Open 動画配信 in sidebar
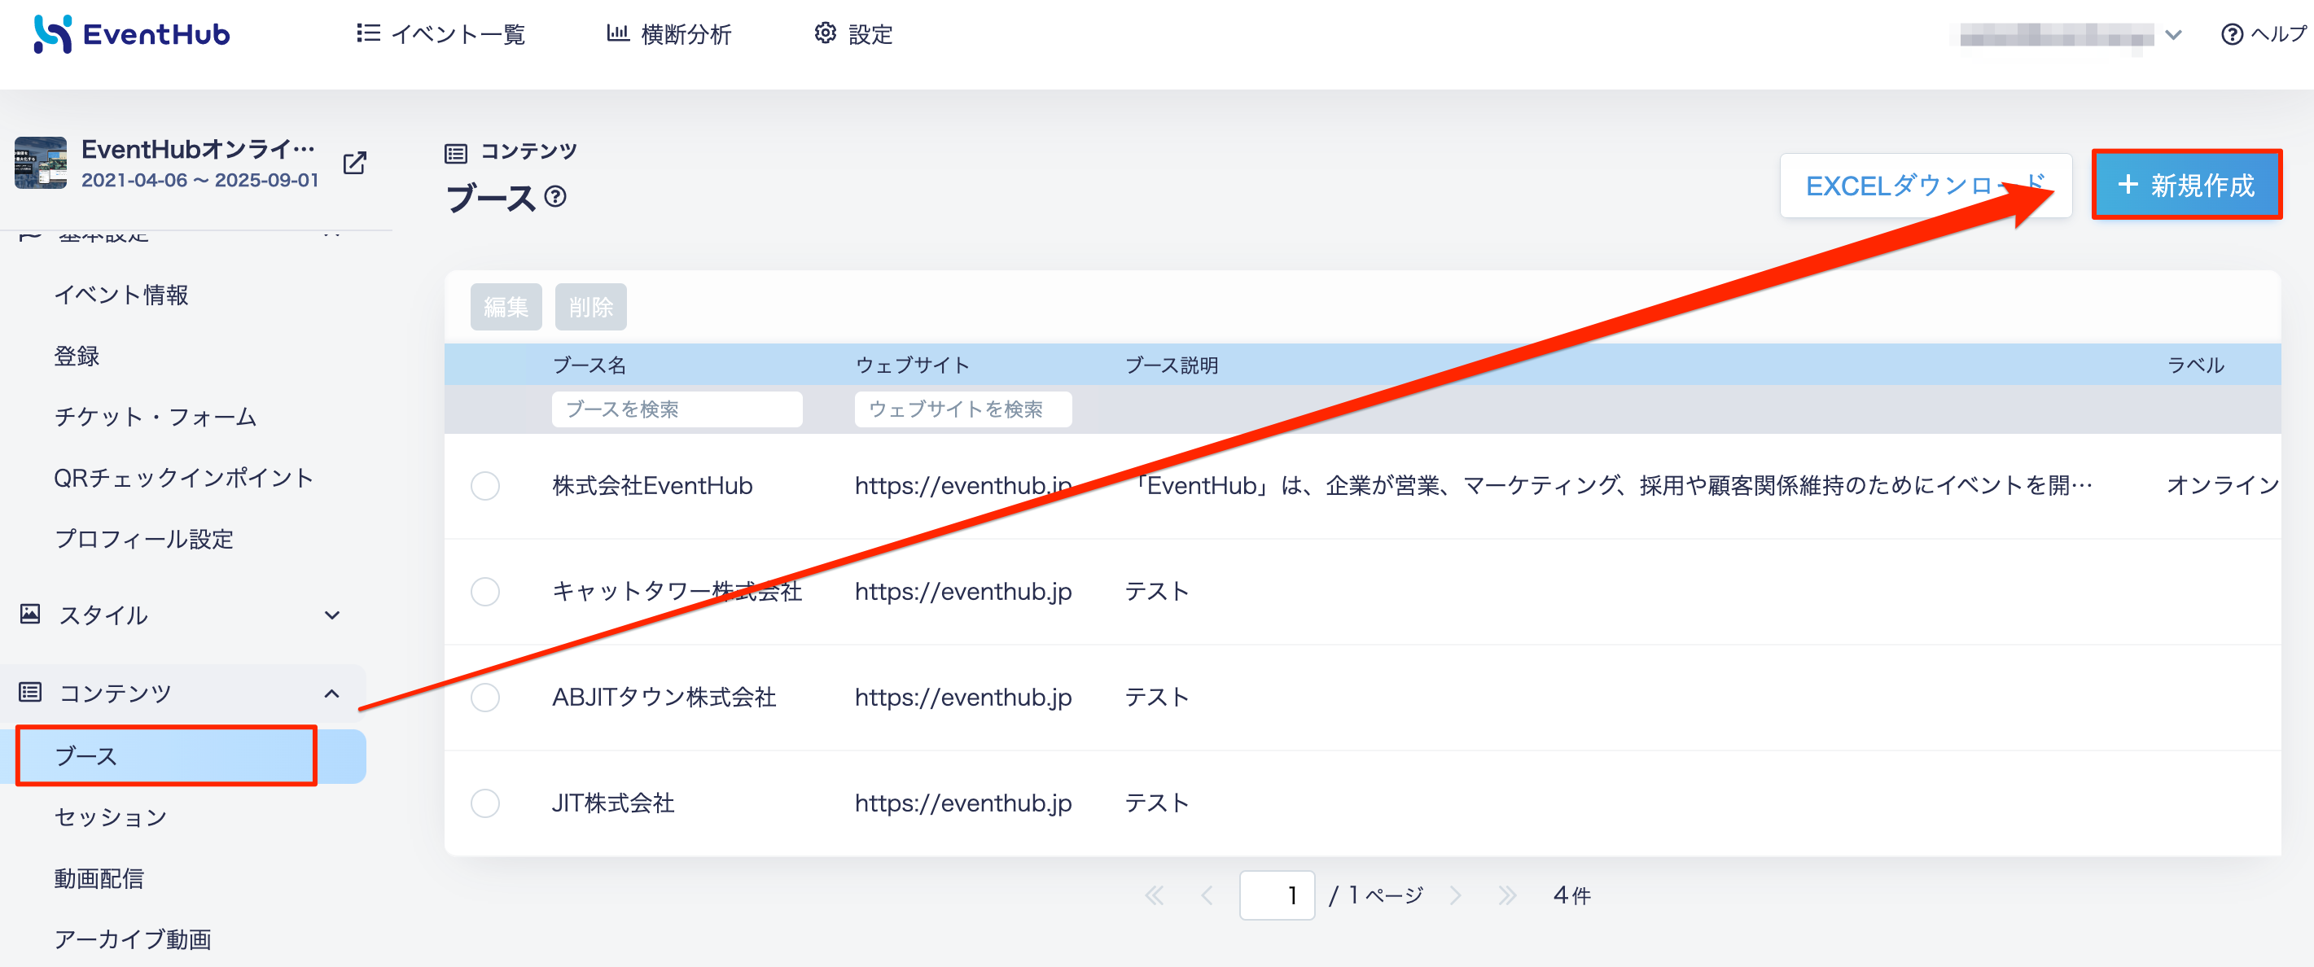 click(x=99, y=878)
